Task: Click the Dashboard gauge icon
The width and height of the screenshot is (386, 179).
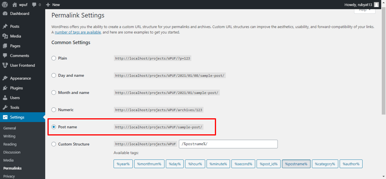Action: click(x=5, y=13)
